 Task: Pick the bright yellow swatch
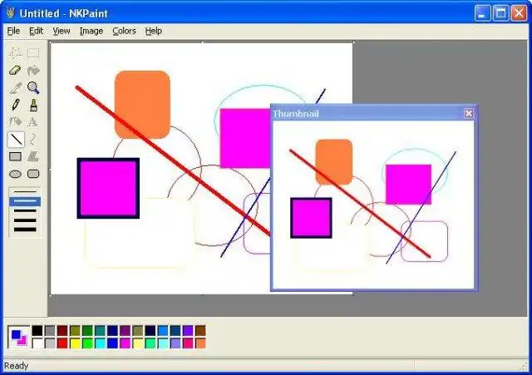pyautogui.click(x=75, y=343)
